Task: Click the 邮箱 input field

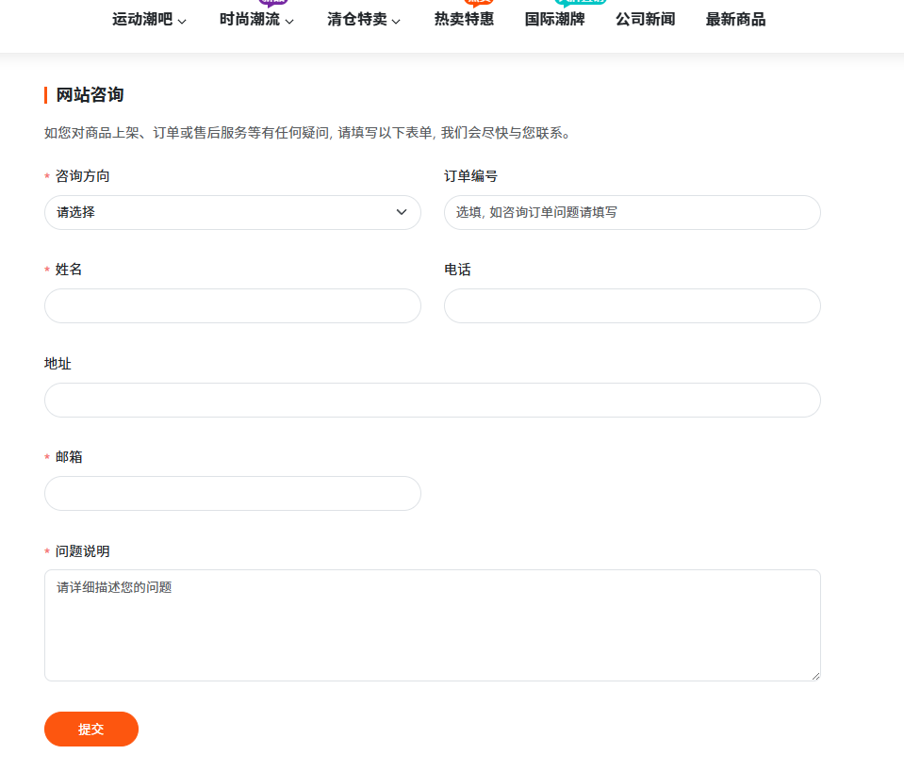Action: pyautogui.click(x=232, y=493)
